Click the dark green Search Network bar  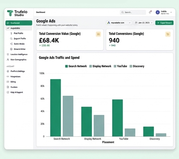coord(55,108)
